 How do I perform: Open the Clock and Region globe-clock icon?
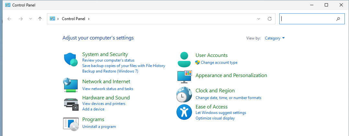[184, 94]
